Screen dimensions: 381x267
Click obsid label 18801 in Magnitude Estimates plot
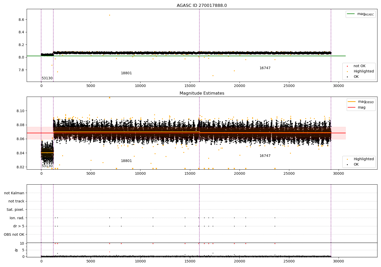click(126, 161)
